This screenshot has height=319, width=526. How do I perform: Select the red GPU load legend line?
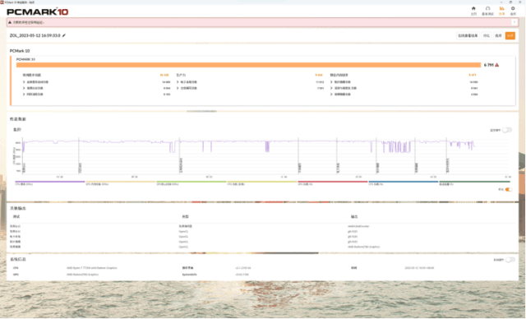coord(333,182)
